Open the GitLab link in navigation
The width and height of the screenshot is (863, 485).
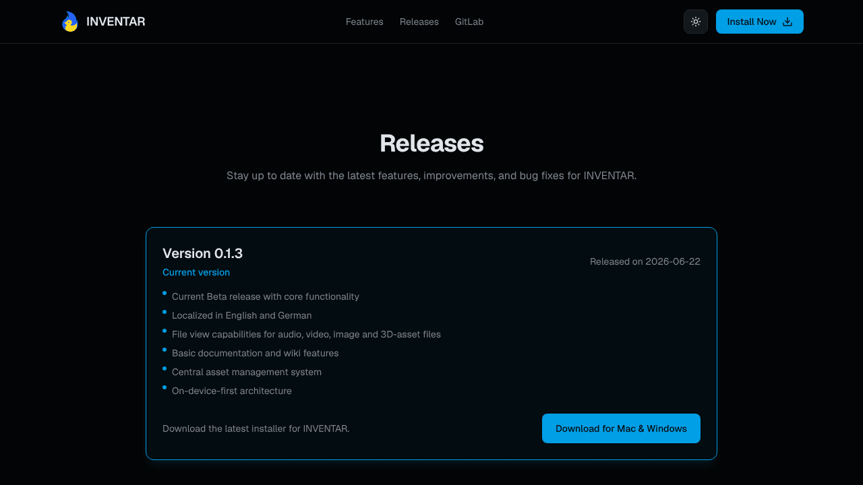tap(469, 22)
